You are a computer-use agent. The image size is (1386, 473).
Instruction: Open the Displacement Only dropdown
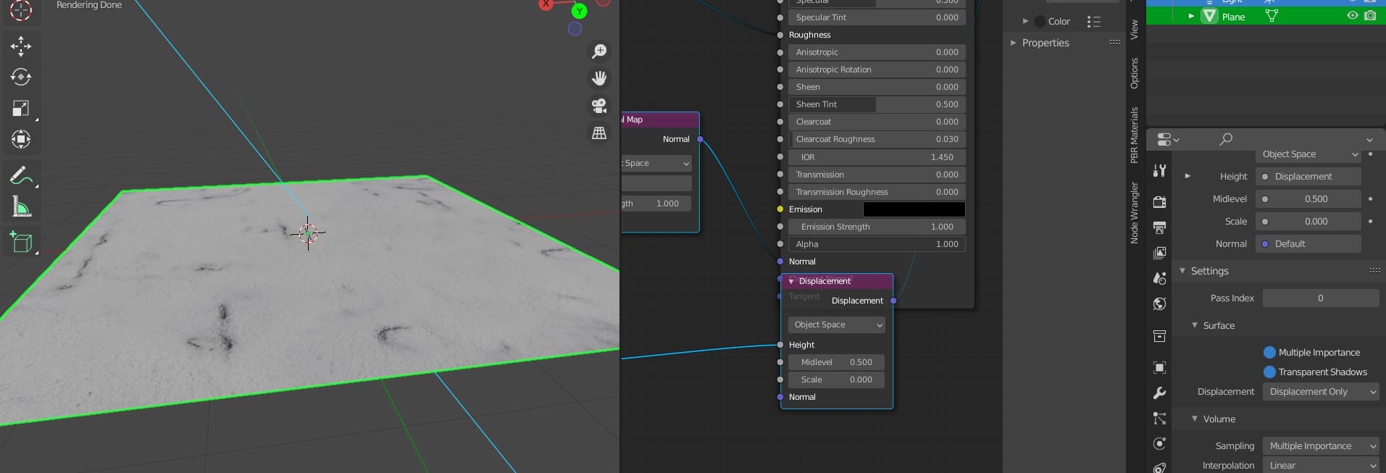(1321, 391)
